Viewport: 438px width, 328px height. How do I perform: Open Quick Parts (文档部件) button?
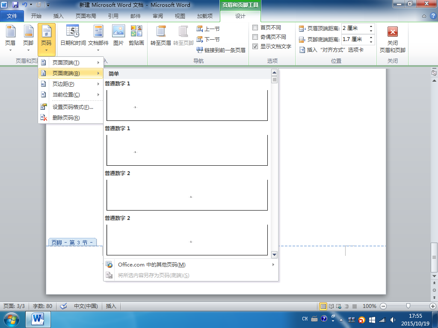point(98,38)
